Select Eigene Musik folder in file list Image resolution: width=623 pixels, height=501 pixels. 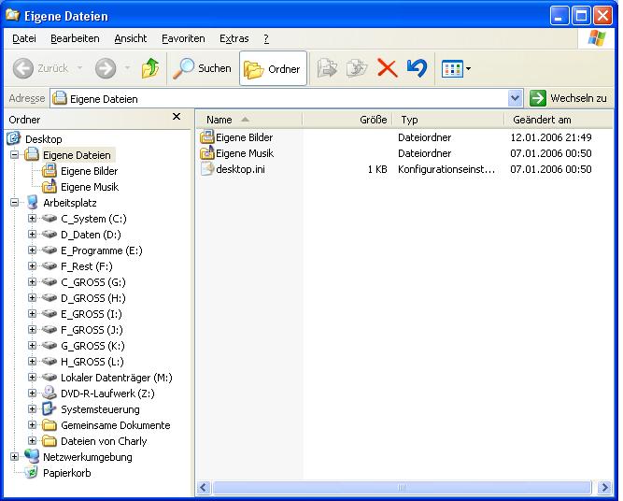[237, 153]
